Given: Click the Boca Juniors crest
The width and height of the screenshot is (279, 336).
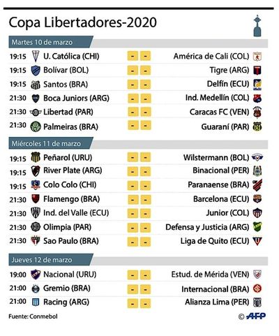Looking at the screenshot, I should (36, 98).
